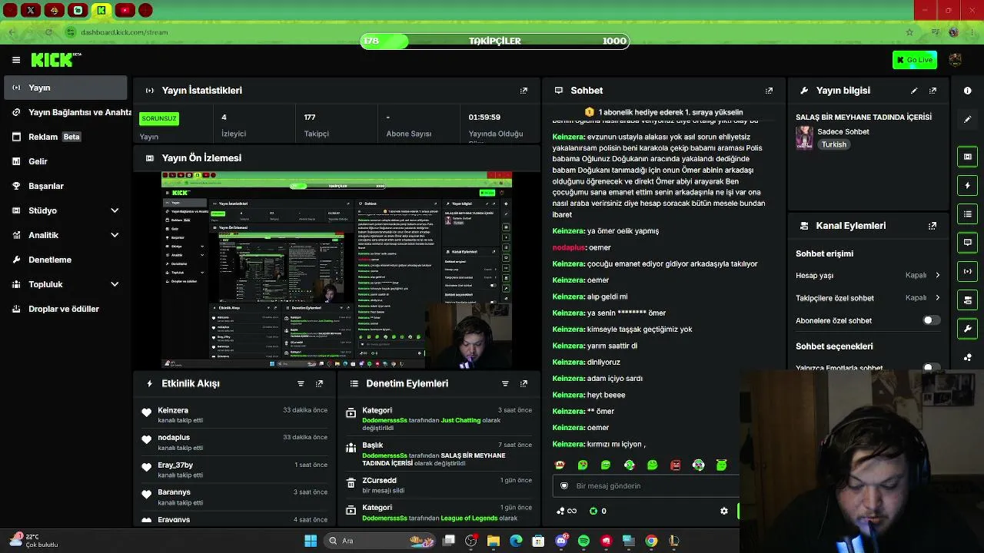984x553 pixels.
Task: Open the filter menu in Denetim Eylemleri
Action: [505, 383]
